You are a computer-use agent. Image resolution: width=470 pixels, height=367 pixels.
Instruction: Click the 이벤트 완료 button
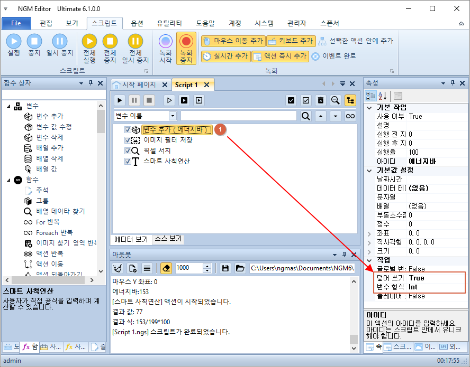pyautogui.click(x=333, y=56)
